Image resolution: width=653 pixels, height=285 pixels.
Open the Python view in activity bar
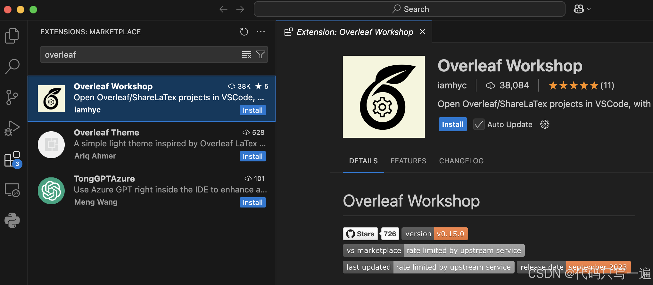(x=12, y=220)
